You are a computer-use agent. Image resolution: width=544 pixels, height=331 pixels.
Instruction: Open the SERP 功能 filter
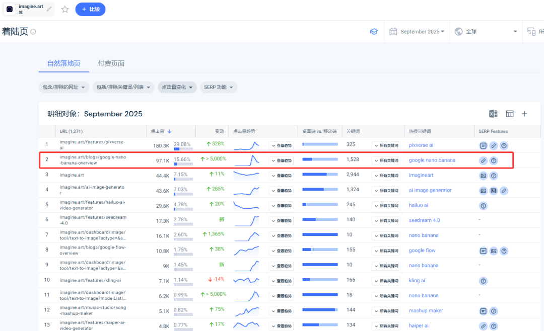click(x=219, y=88)
